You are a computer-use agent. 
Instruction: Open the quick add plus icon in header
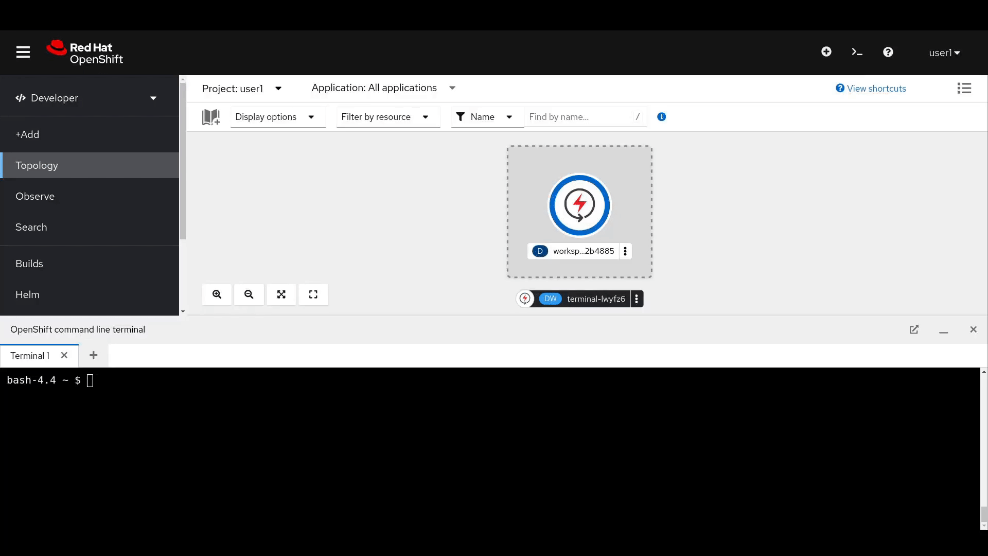click(x=826, y=52)
